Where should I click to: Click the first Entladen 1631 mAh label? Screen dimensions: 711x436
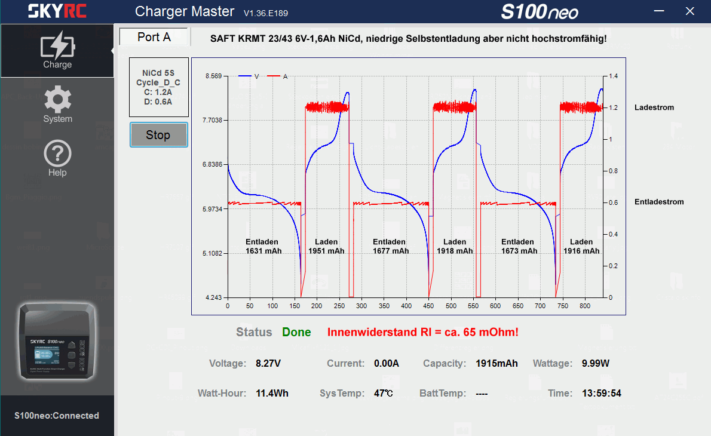point(263,247)
